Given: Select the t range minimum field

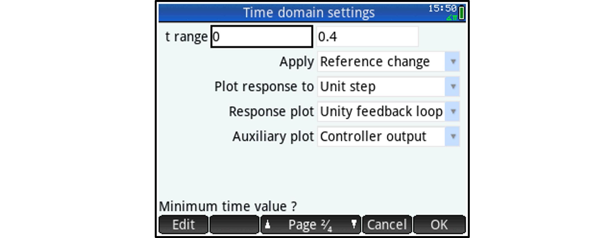Looking at the screenshot, I should click(261, 37).
